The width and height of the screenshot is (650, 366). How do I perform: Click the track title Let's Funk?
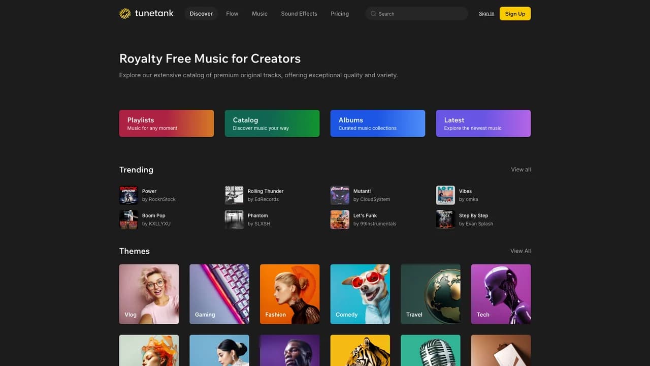pyautogui.click(x=365, y=216)
